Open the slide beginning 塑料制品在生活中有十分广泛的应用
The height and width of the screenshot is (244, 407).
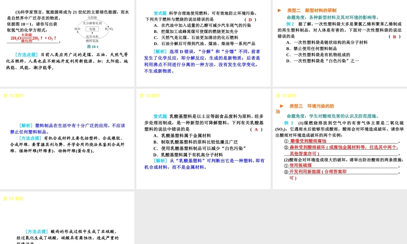click(x=67, y=139)
